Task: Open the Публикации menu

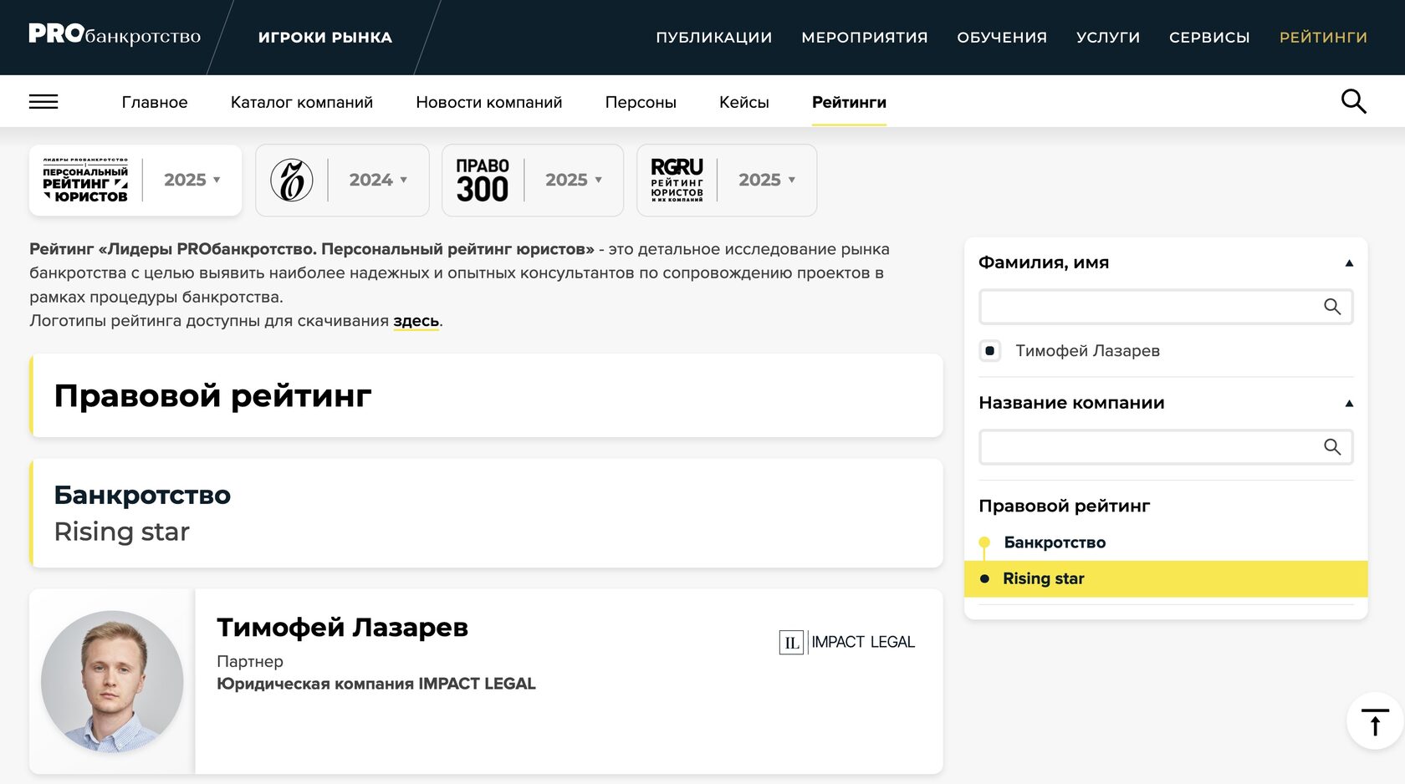Action: click(714, 38)
